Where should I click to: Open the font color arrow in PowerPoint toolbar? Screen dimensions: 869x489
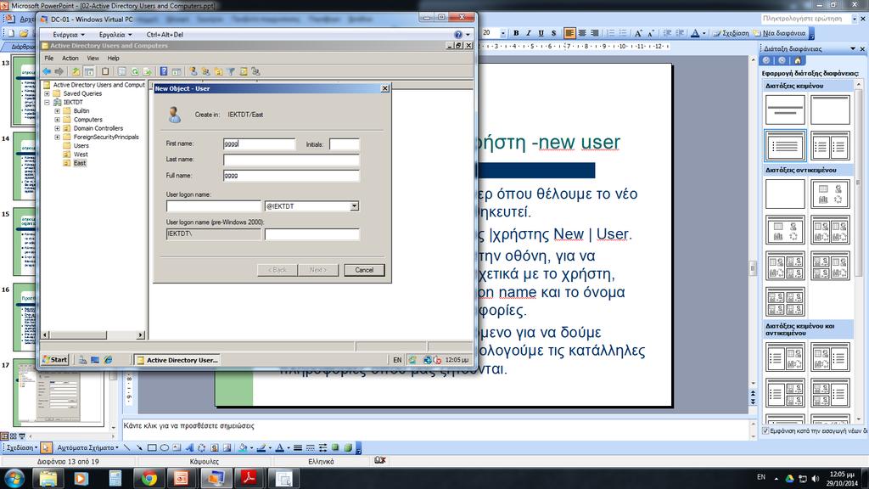tap(704, 33)
